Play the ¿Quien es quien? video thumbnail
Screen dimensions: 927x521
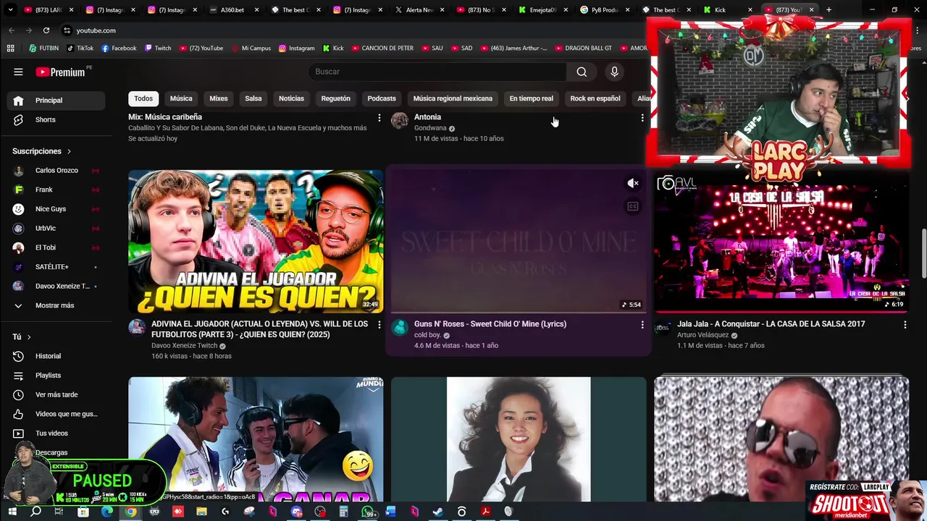pyautogui.click(x=256, y=241)
